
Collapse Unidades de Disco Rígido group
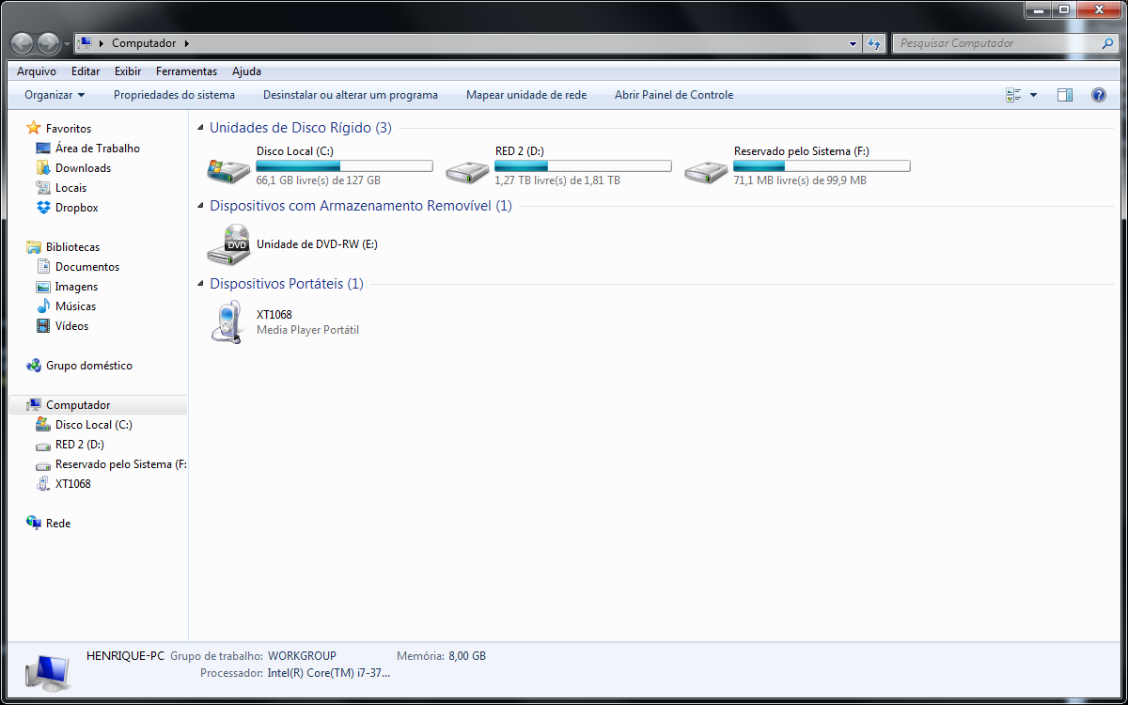pyautogui.click(x=201, y=128)
